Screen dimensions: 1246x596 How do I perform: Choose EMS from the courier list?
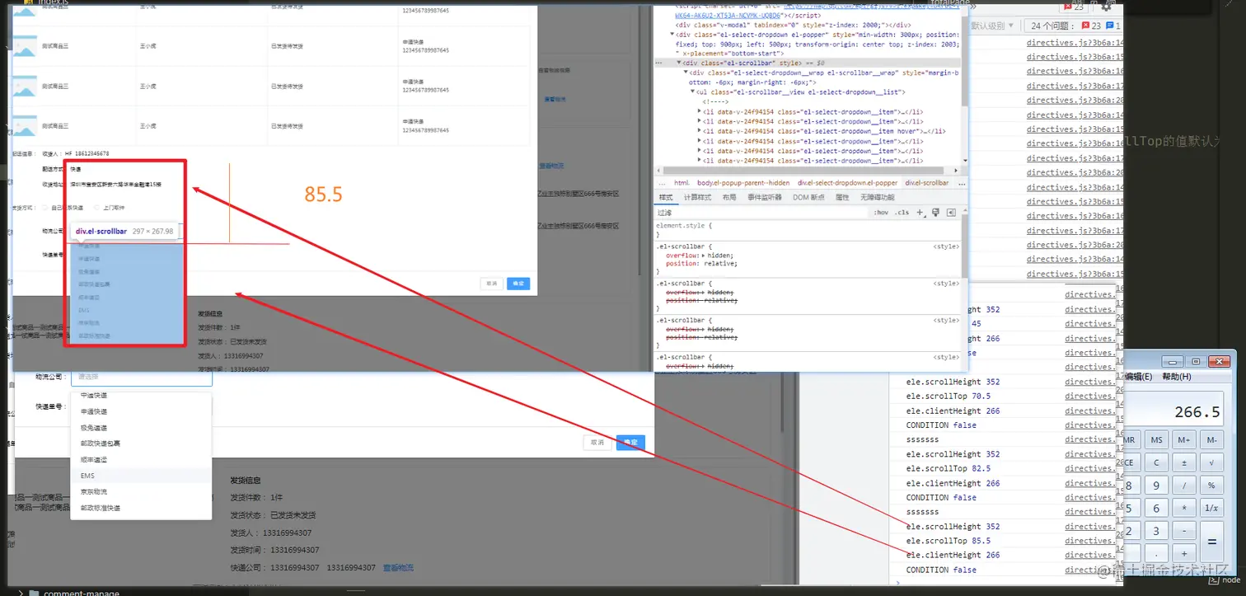142,476
